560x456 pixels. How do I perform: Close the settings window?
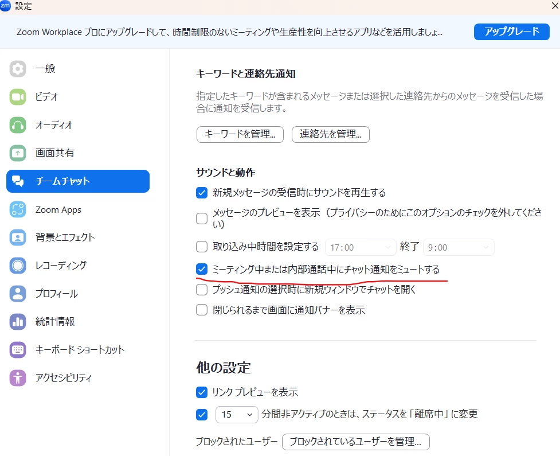555,6
